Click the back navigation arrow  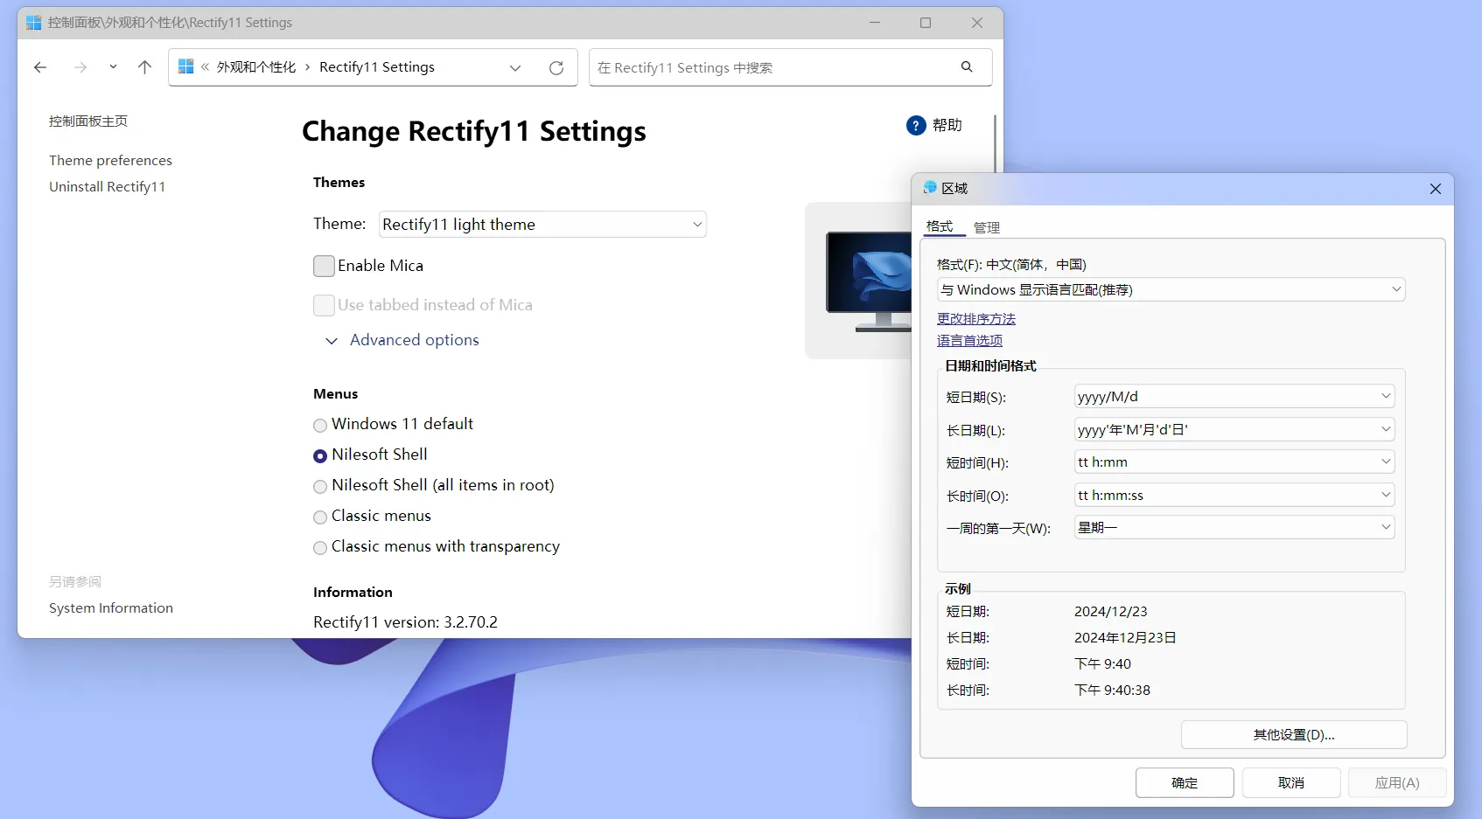(40, 67)
